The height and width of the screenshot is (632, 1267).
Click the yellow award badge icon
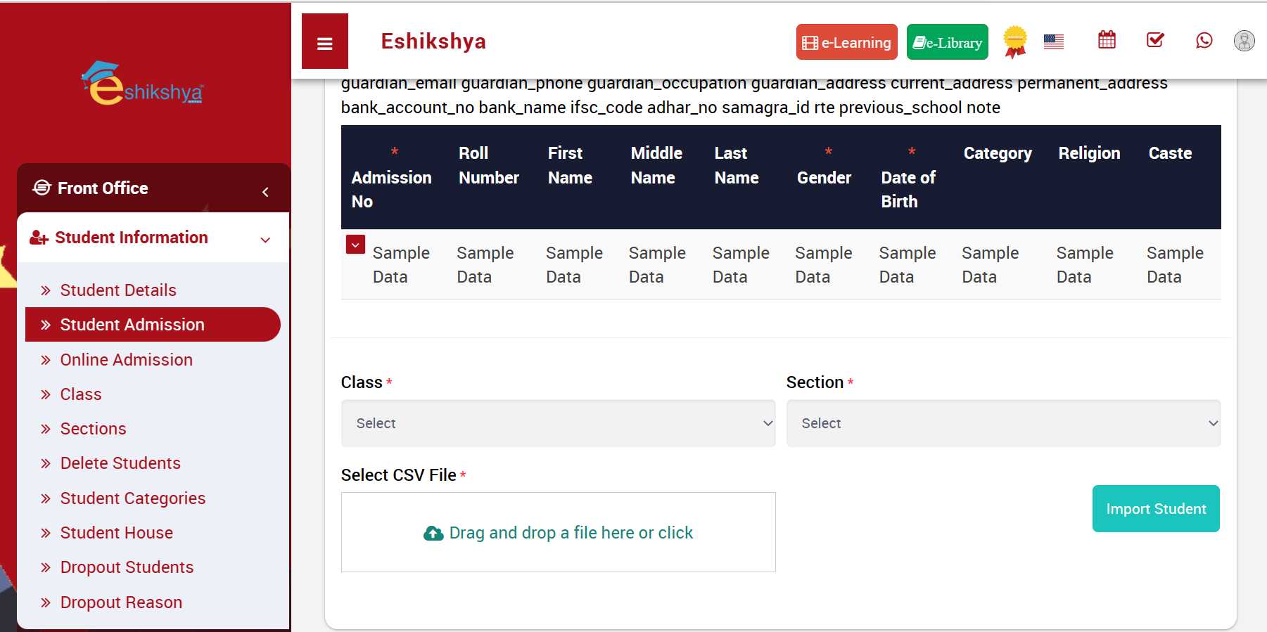[1014, 41]
